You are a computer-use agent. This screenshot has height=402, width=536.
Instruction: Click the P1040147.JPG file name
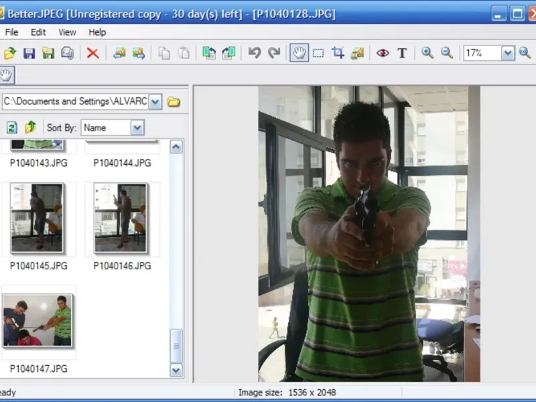point(39,369)
